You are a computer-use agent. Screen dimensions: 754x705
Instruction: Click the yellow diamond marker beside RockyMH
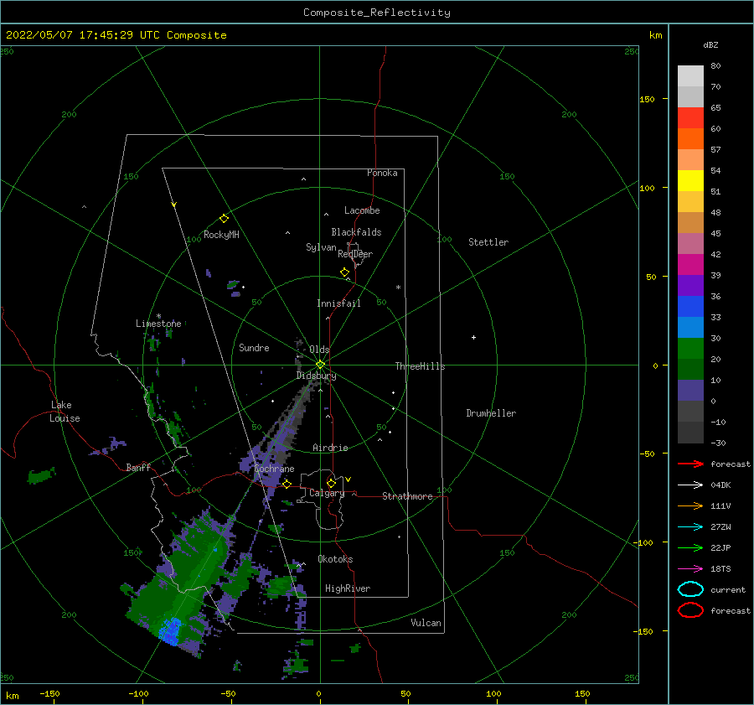point(224,219)
